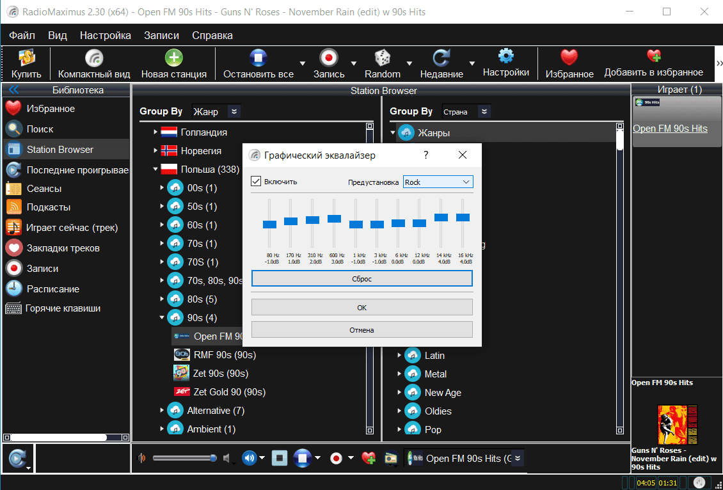This screenshot has height=490, width=723.
Task: Click the red record button in player bar
Action: pyautogui.click(x=336, y=458)
